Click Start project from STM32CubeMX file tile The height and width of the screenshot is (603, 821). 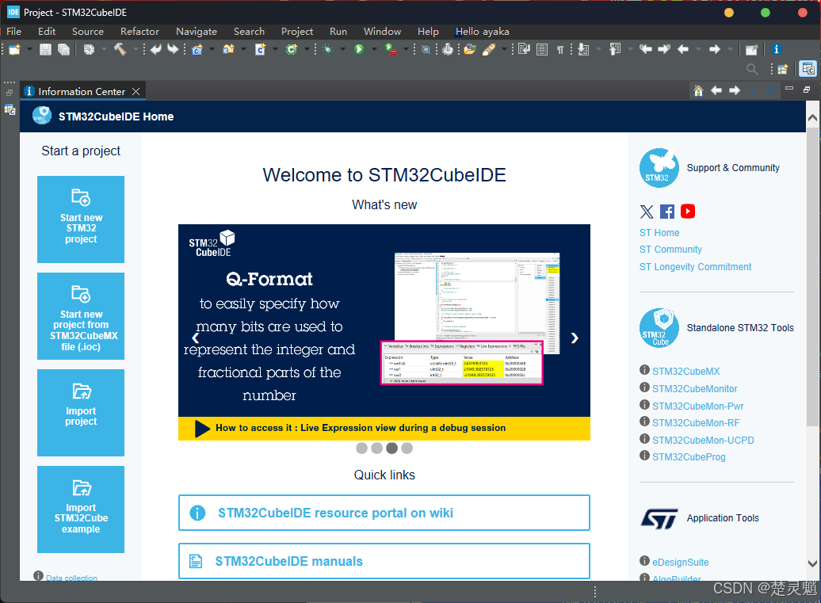click(x=81, y=316)
